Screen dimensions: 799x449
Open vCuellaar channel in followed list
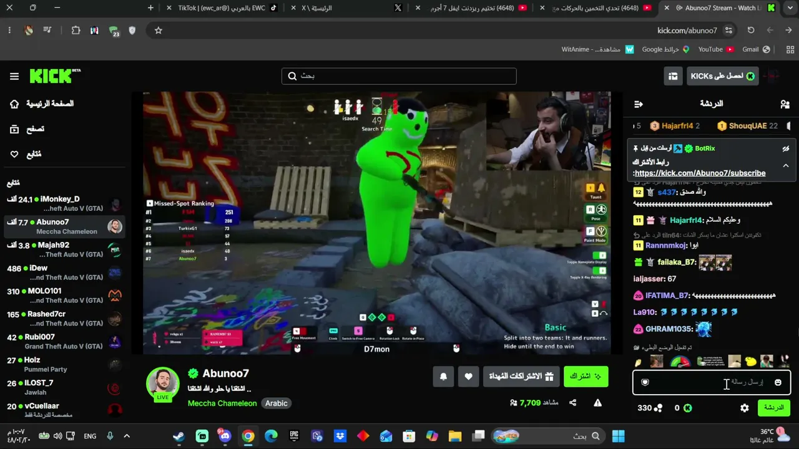65,410
